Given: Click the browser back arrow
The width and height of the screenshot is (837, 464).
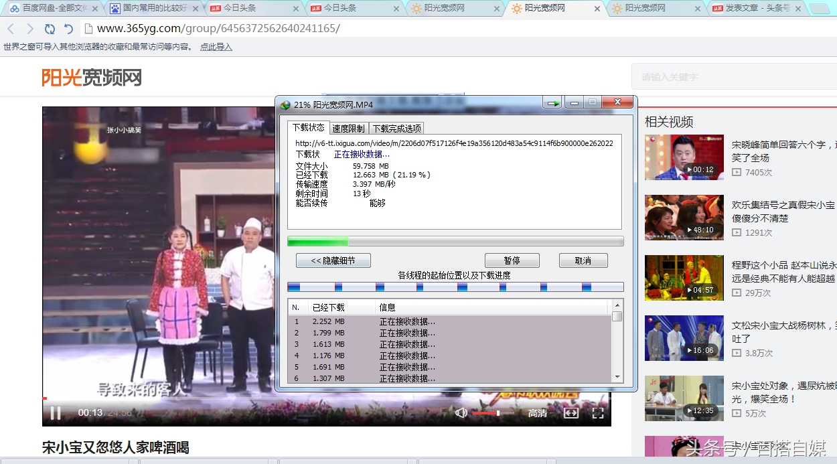Looking at the screenshot, I should [11, 29].
